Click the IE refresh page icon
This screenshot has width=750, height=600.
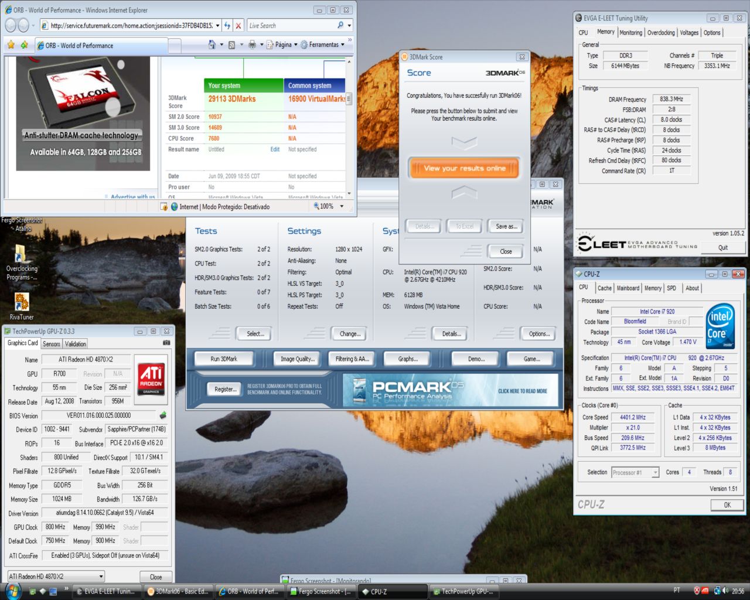tap(227, 26)
